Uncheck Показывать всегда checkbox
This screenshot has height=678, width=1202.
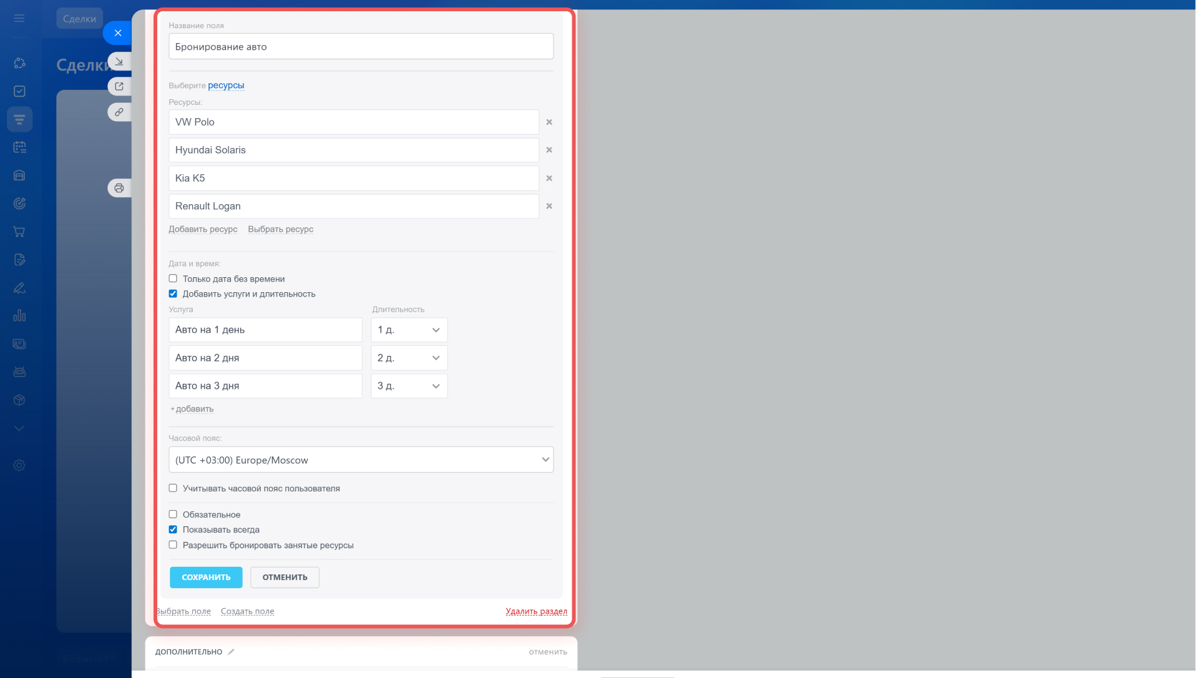point(173,529)
